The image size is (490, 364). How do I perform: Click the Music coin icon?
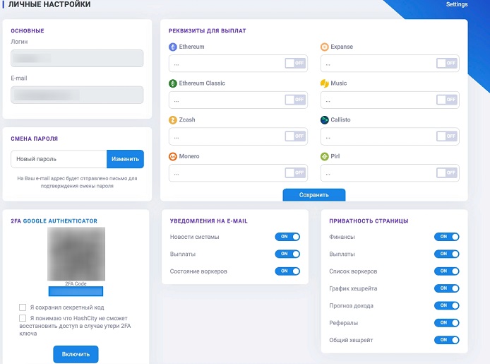[325, 83]
